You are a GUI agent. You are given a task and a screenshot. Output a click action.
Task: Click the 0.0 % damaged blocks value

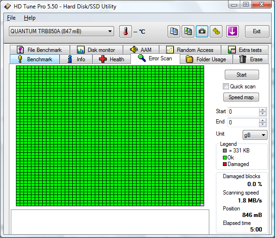point(255,184)
